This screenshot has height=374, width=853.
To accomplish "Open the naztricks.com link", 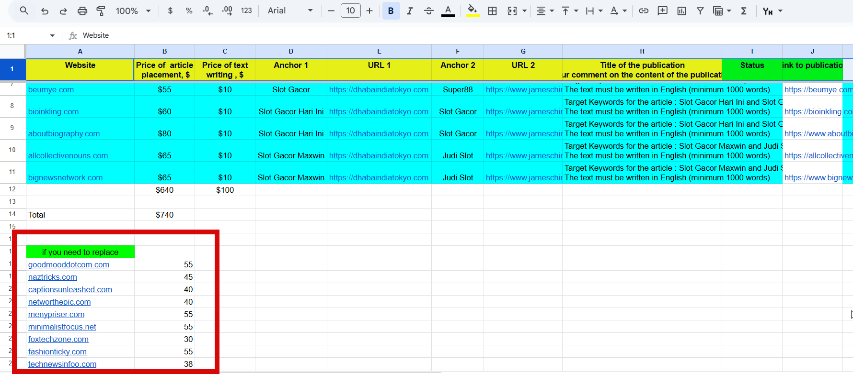I will click(x=53, y=277).
